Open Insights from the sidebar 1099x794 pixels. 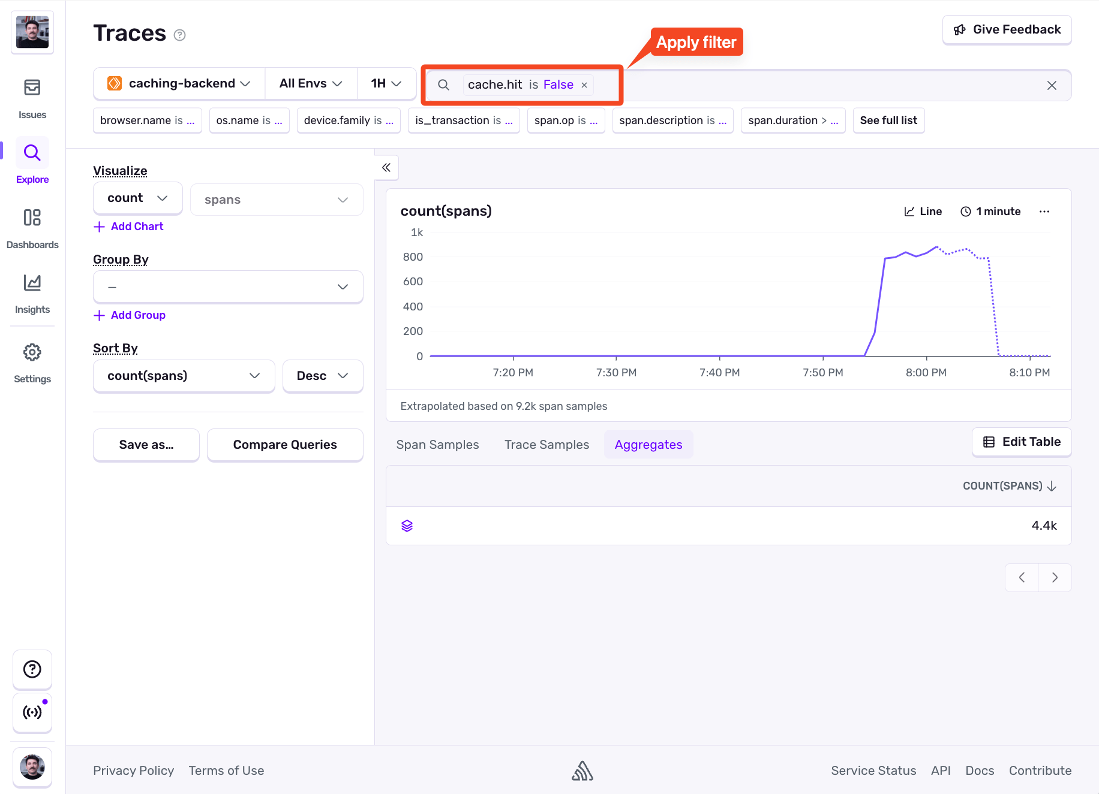point(32,293)
